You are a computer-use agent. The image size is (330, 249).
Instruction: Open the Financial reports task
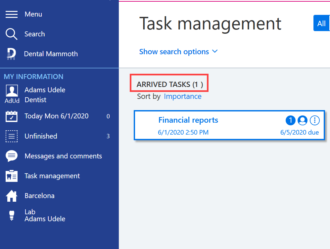coord(188,120)
